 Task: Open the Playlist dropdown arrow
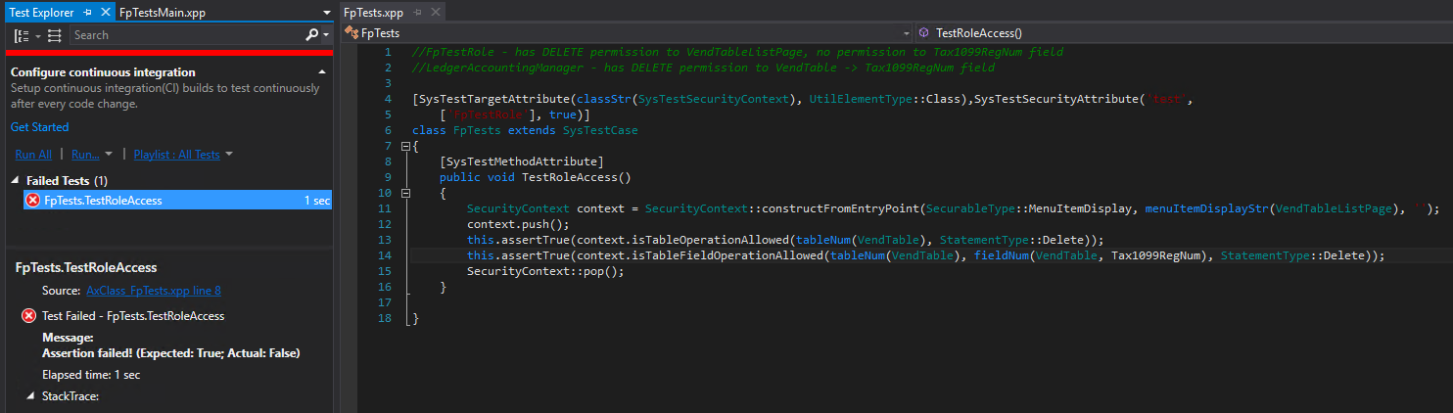(x=229, y=155)
